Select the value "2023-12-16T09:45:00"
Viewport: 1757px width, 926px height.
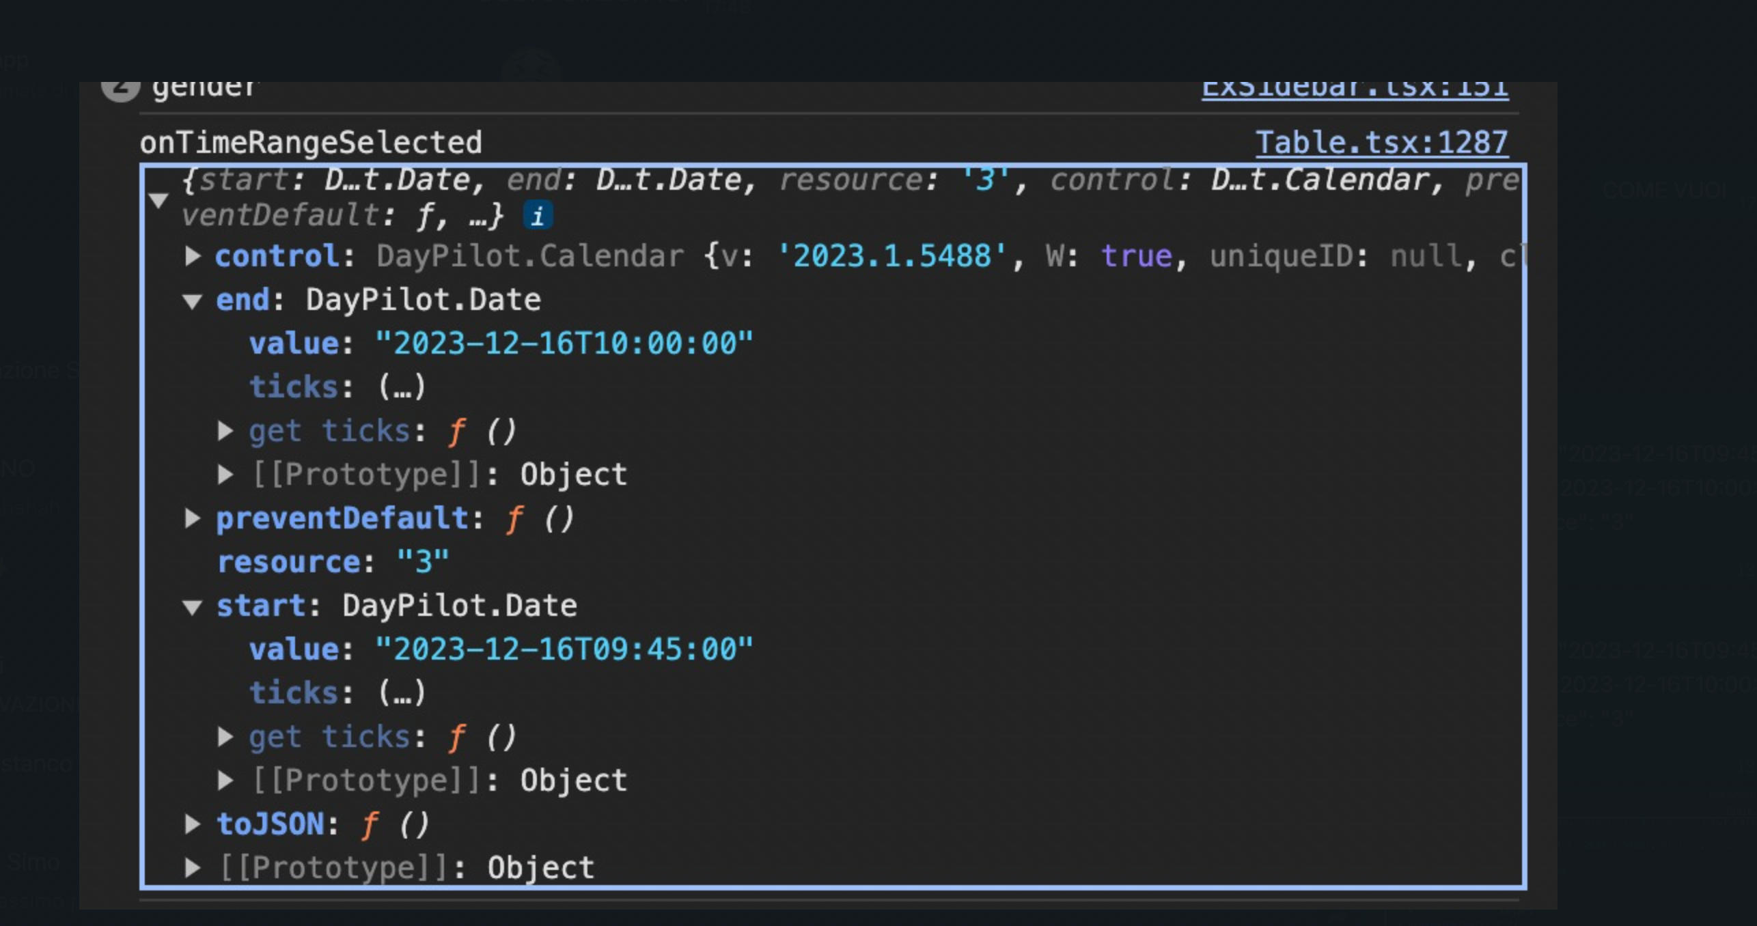[564, 649]
